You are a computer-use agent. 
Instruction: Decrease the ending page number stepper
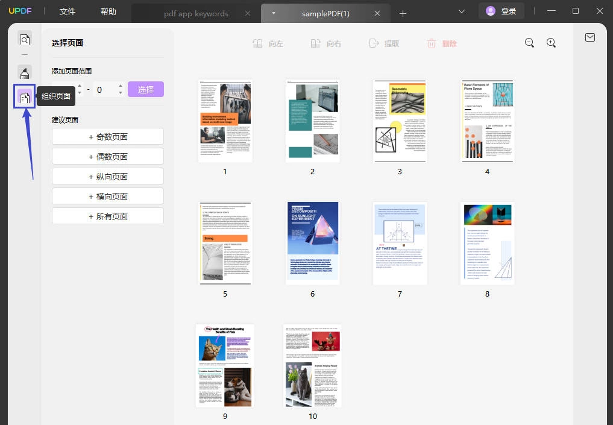(x=121, y=93)
